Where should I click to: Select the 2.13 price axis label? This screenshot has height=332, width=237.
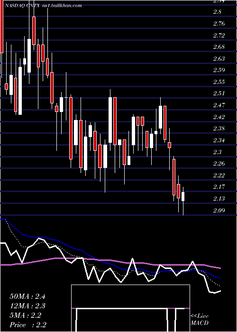(219, 199)
